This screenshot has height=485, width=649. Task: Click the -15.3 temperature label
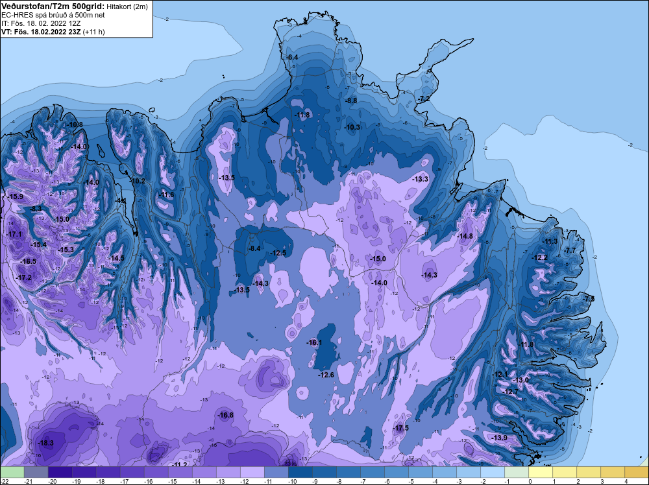(x=66, y=250)
